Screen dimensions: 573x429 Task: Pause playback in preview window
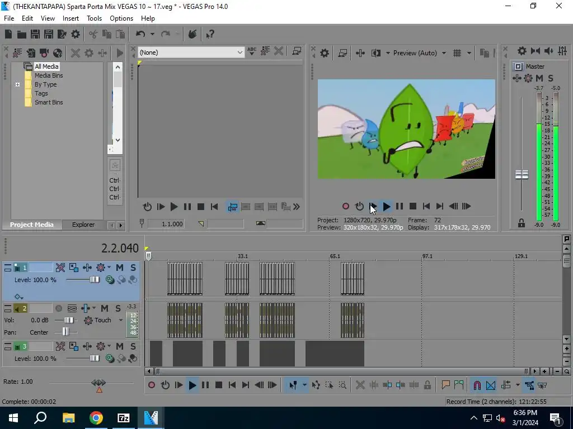click(x=400, y=207)
